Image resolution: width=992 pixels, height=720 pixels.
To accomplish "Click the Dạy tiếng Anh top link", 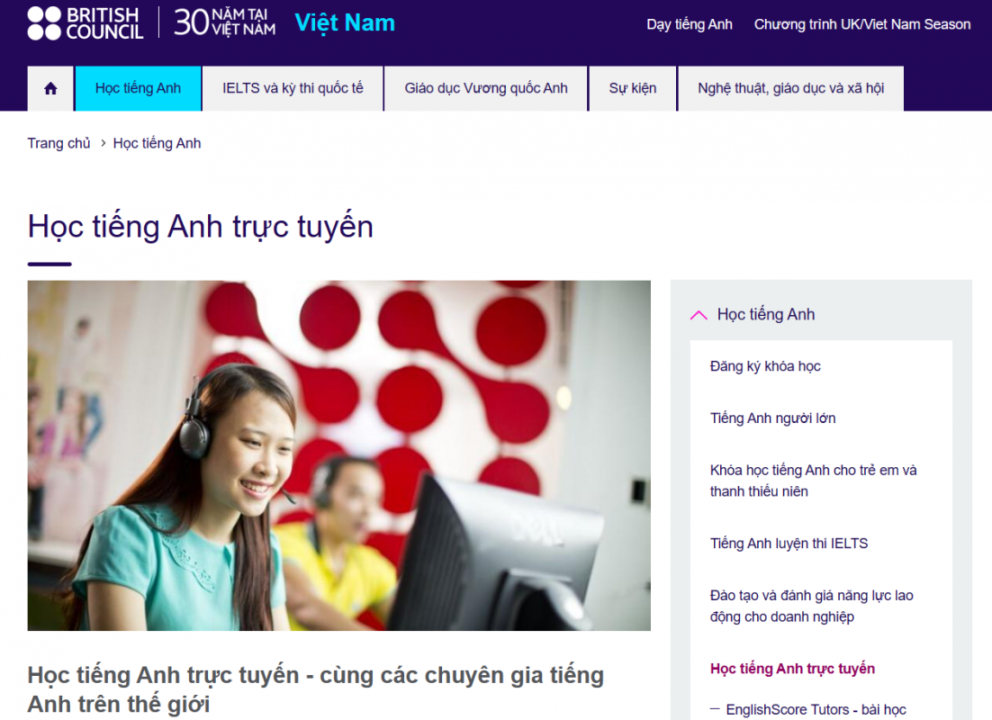I will [689, 24].
